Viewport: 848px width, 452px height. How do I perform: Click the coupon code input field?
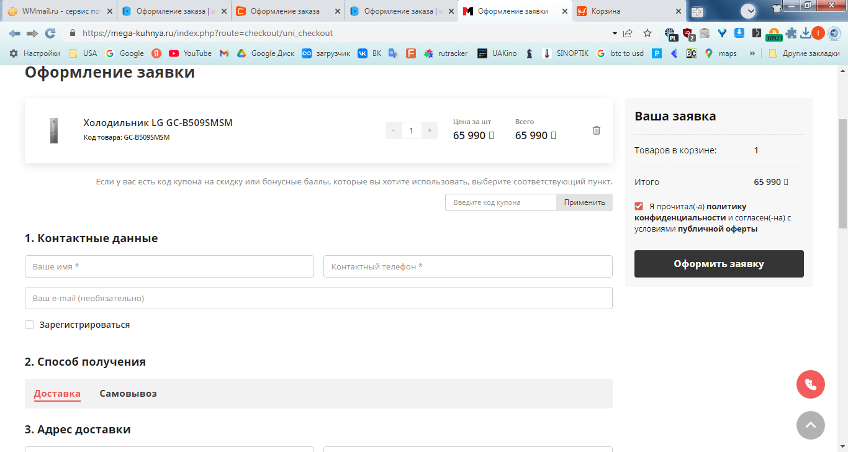coord(501,202)
